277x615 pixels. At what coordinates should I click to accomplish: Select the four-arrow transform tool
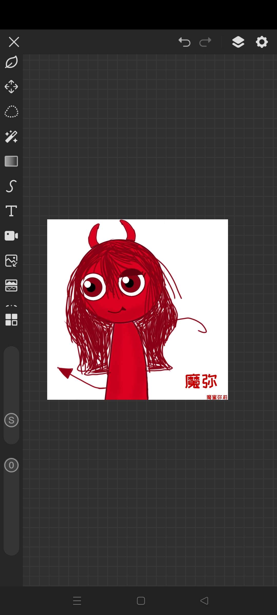point(11,87)
